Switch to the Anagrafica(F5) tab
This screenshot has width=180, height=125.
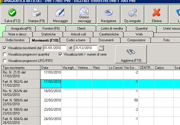[x=21, y=28]
